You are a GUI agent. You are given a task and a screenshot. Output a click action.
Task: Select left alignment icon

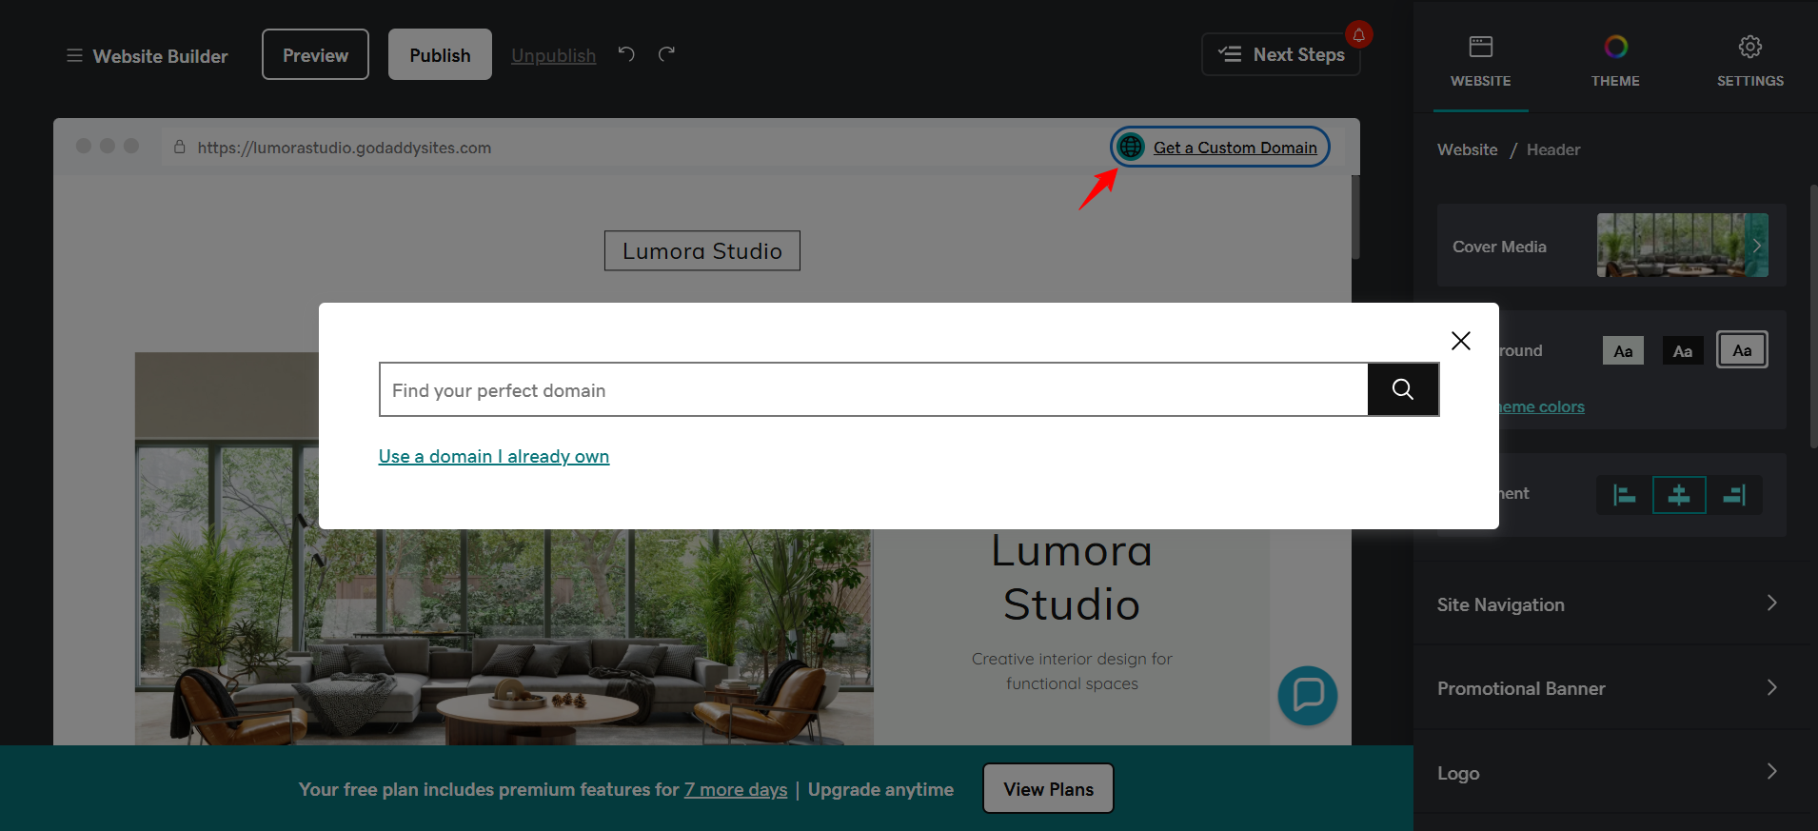point(1625,495)
